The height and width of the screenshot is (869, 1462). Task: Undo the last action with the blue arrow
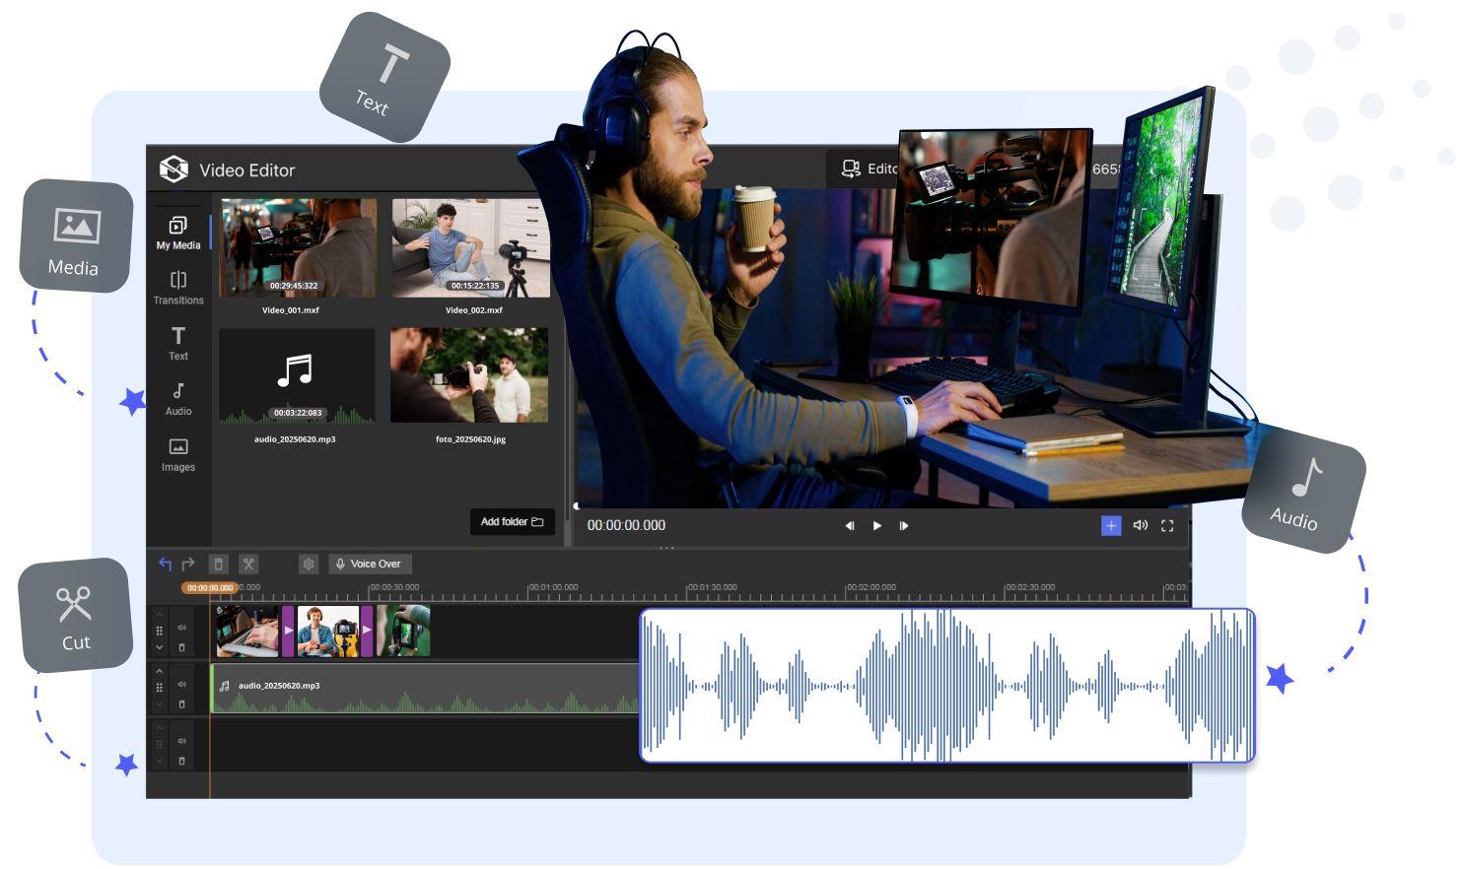click(x=165, y=564)
